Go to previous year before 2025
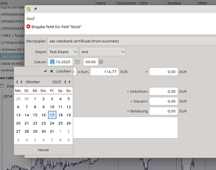 (x=65, y=82)
